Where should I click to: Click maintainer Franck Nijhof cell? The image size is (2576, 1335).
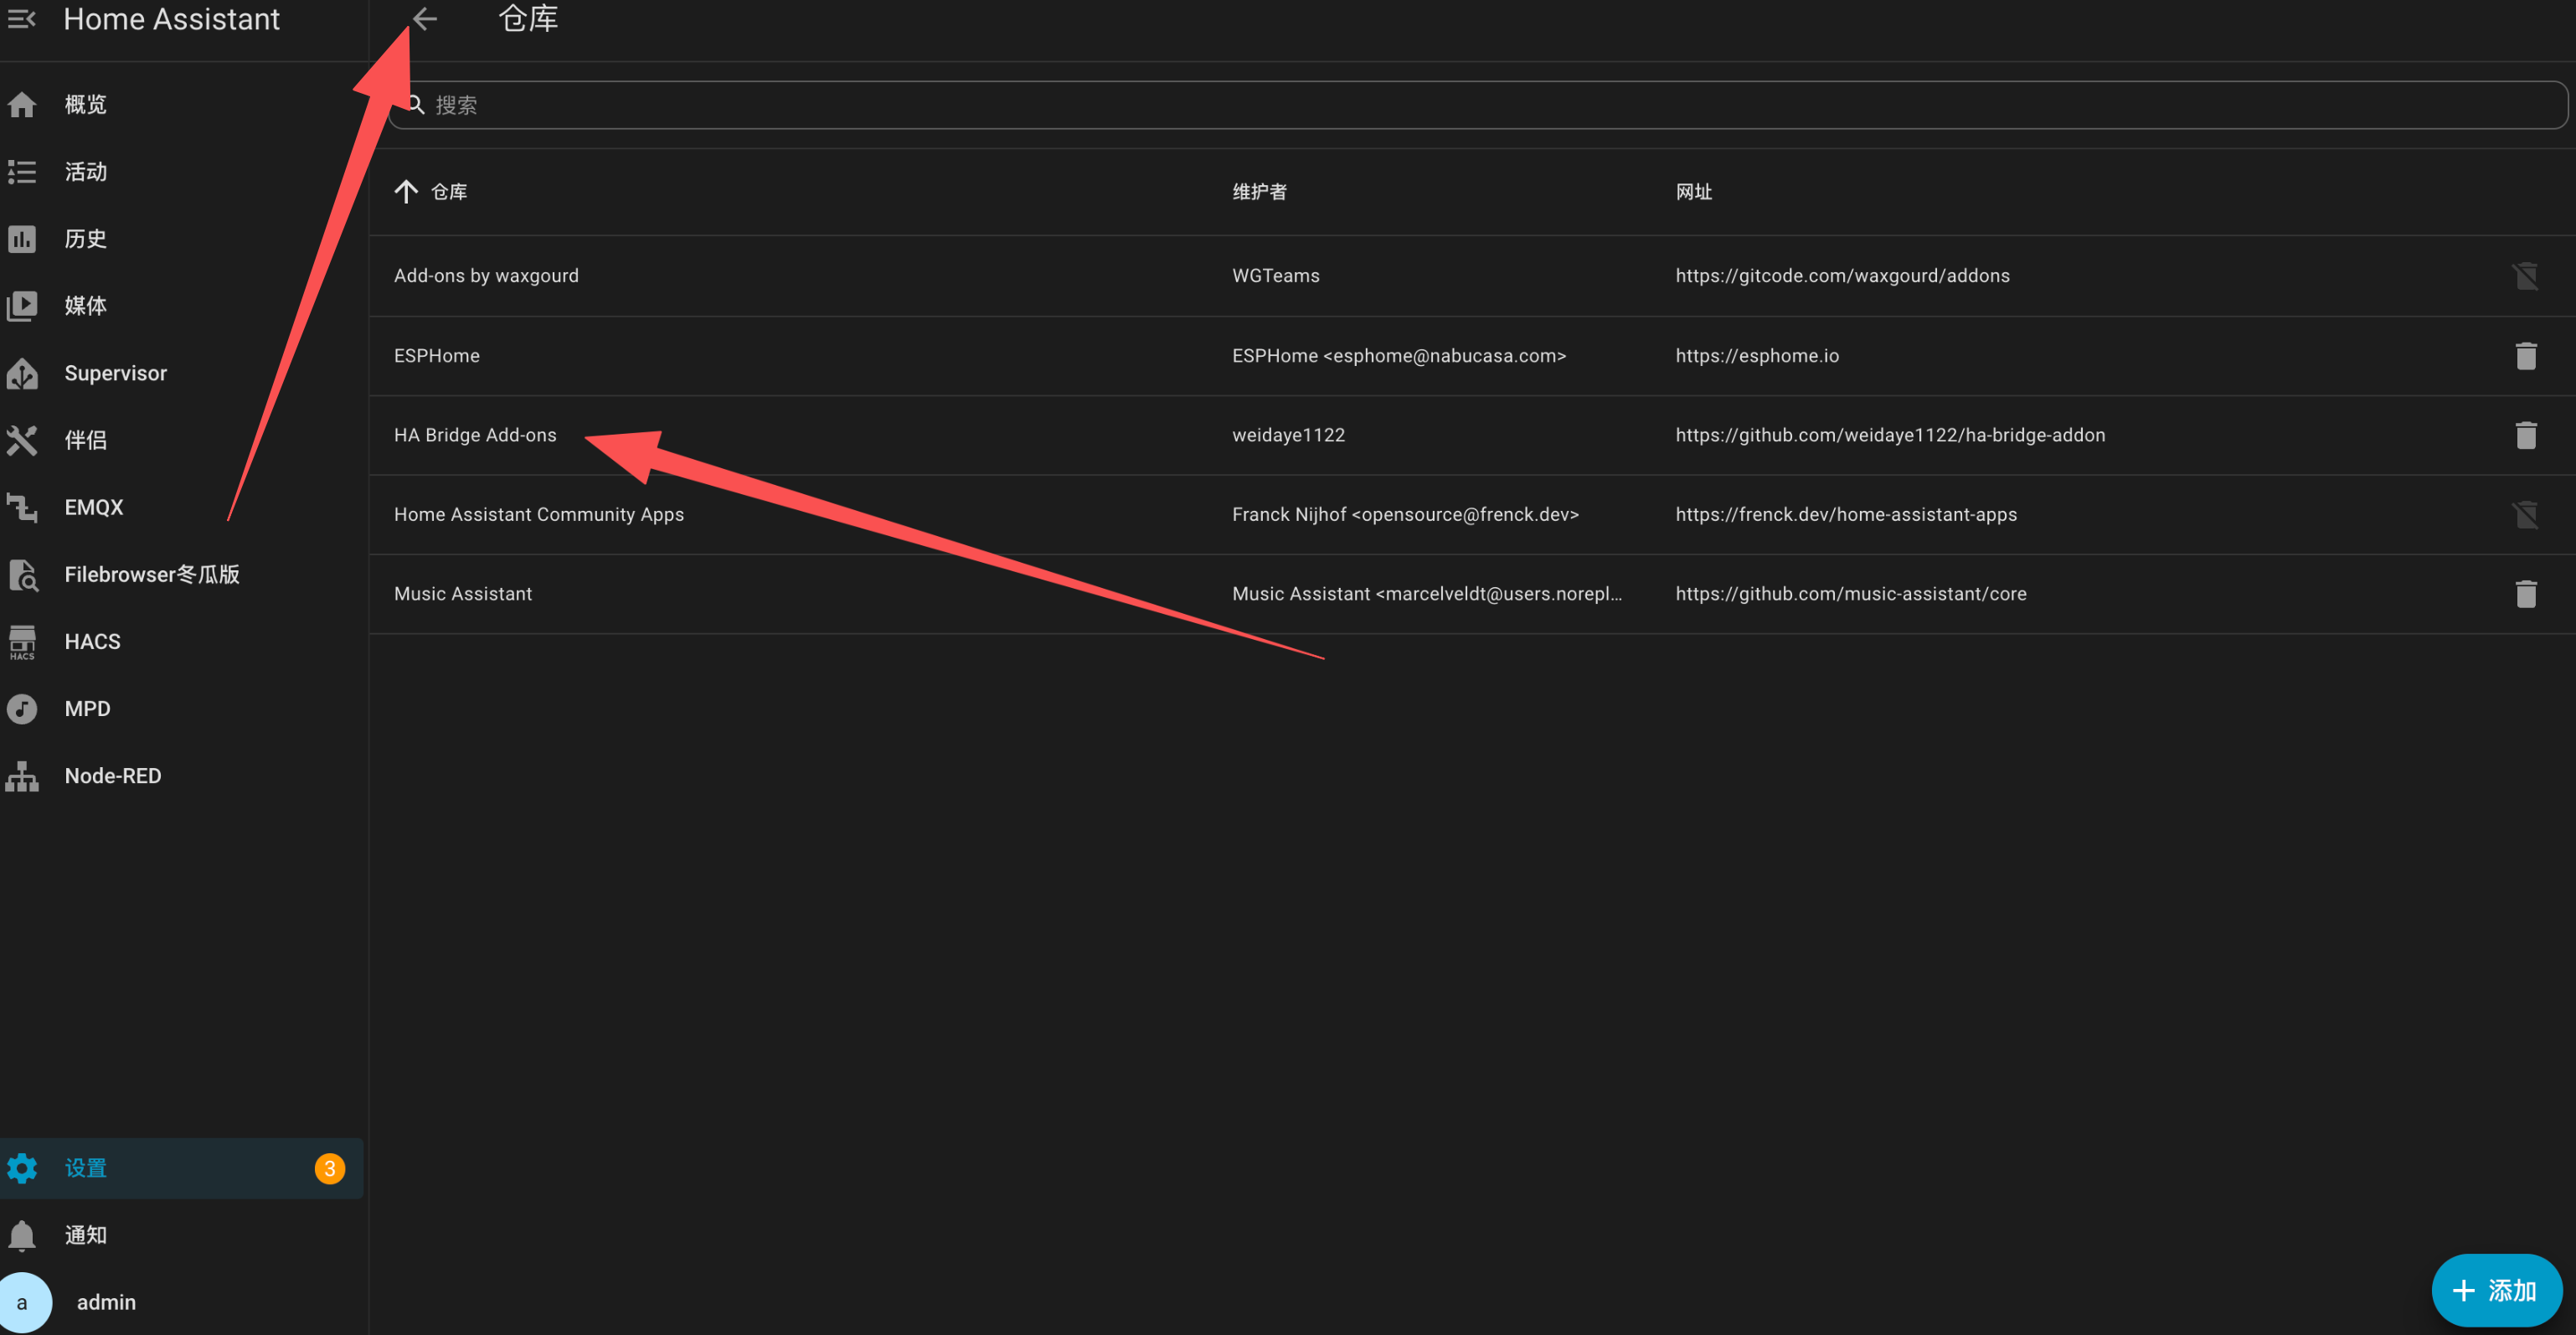coord(1405,515)
